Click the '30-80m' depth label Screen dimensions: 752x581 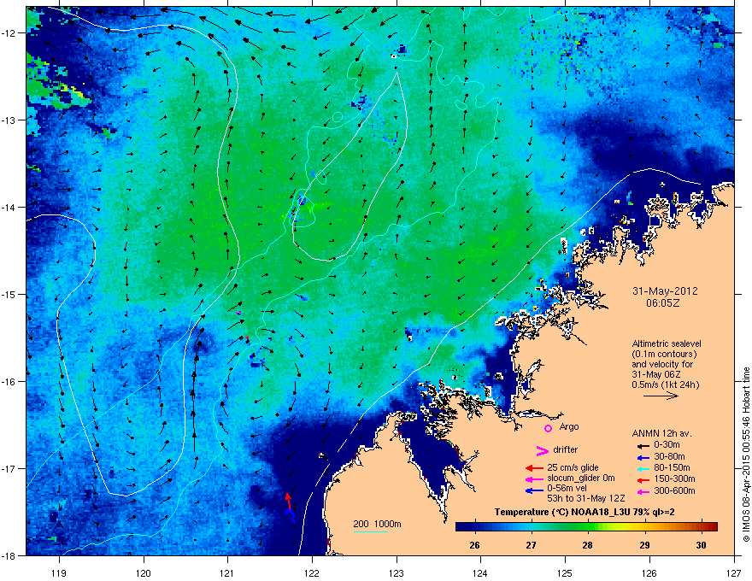coord(669,457)
